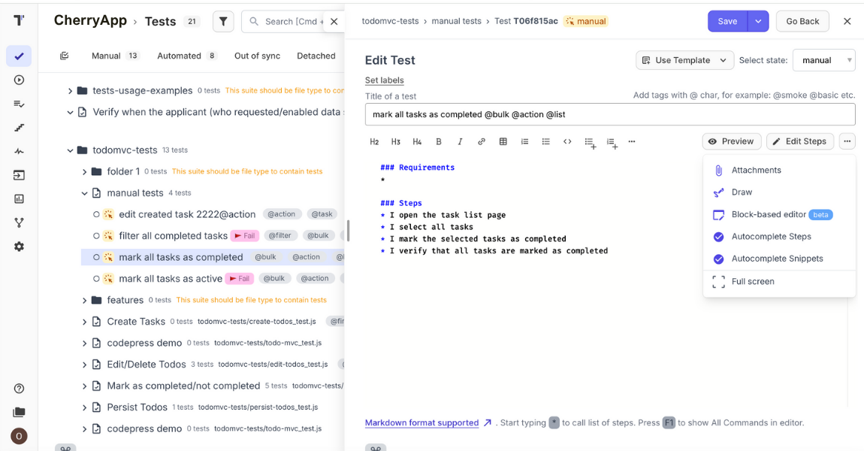864x451 pixels.
Task: Apply italic formatting in toolbar
Action: [x=460, y=141]
